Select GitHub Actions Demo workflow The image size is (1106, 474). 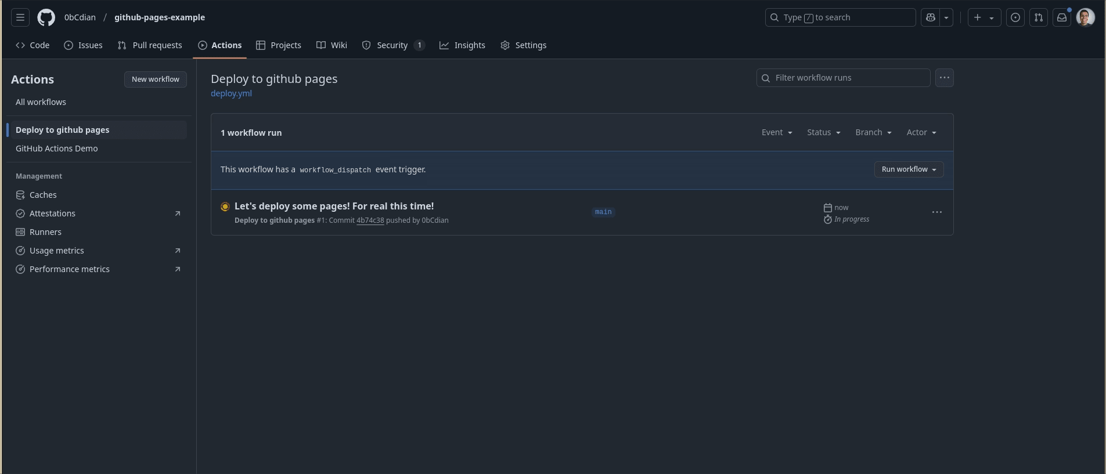[x=99, y=149]
